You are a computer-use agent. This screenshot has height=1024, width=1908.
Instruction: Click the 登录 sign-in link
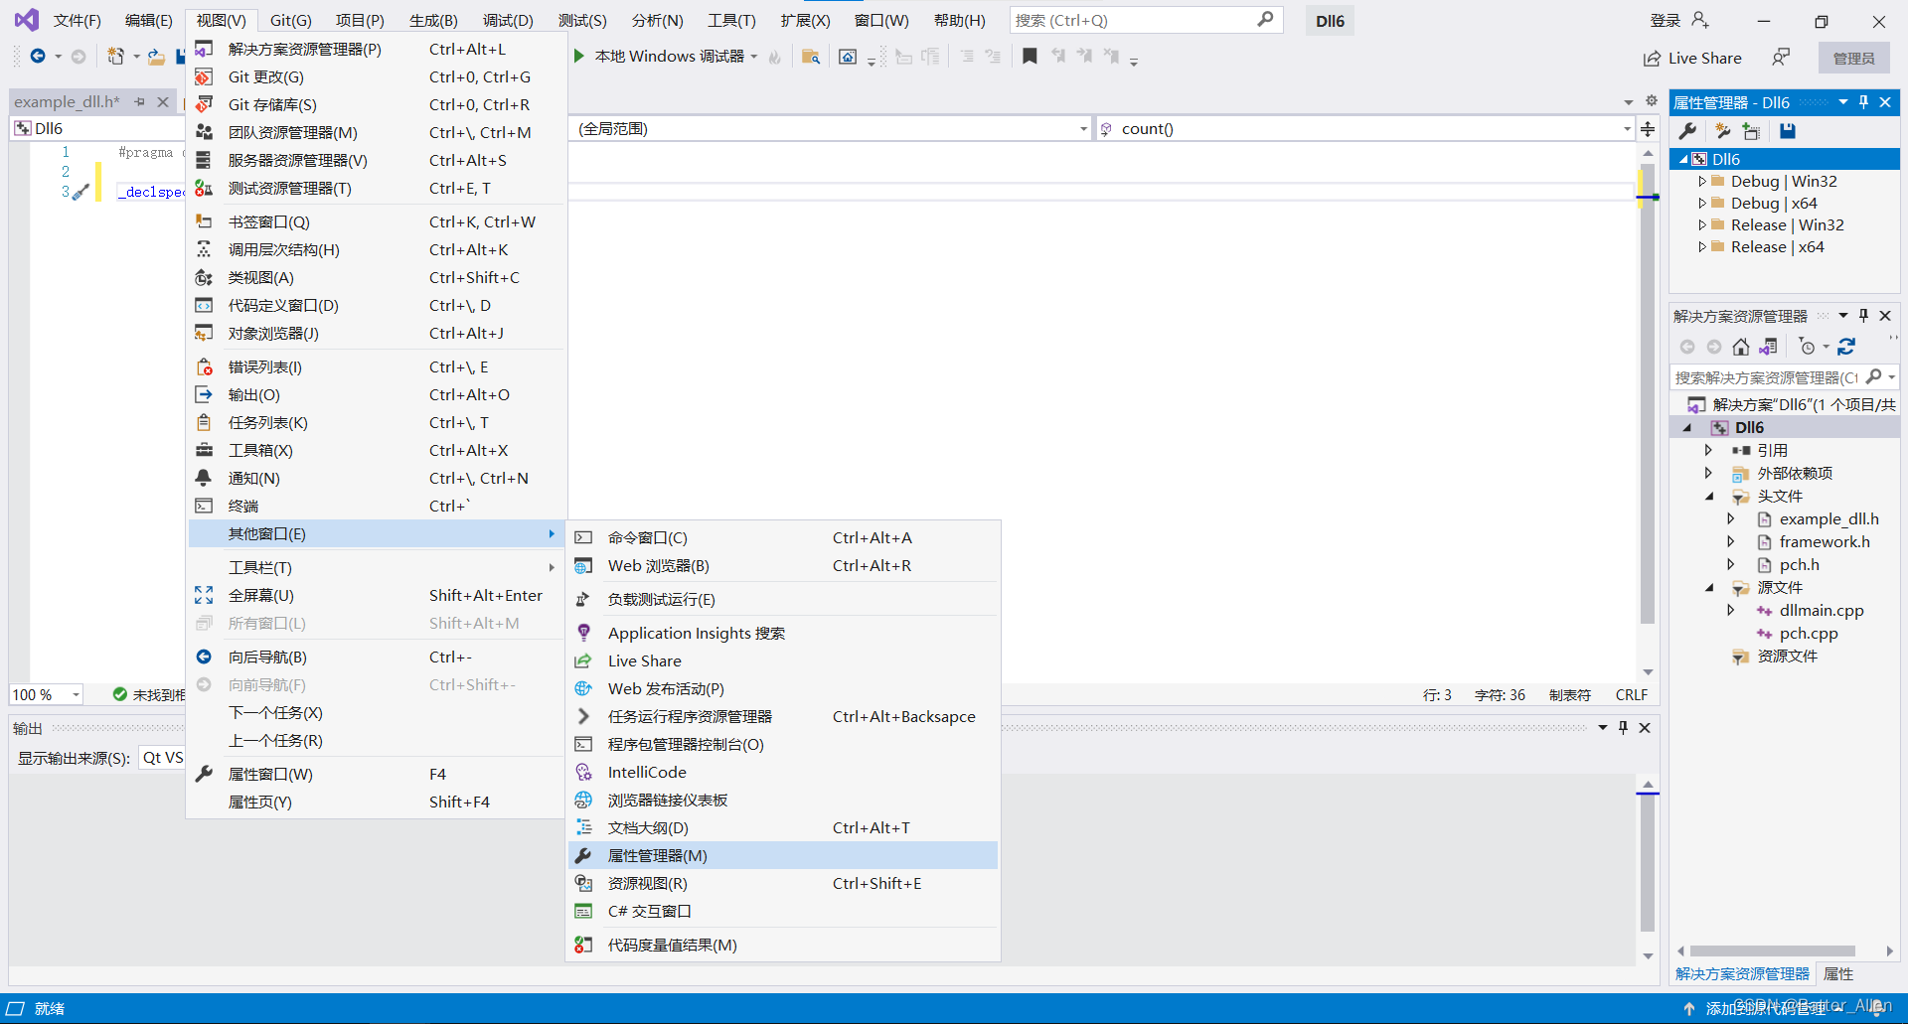1664,19
